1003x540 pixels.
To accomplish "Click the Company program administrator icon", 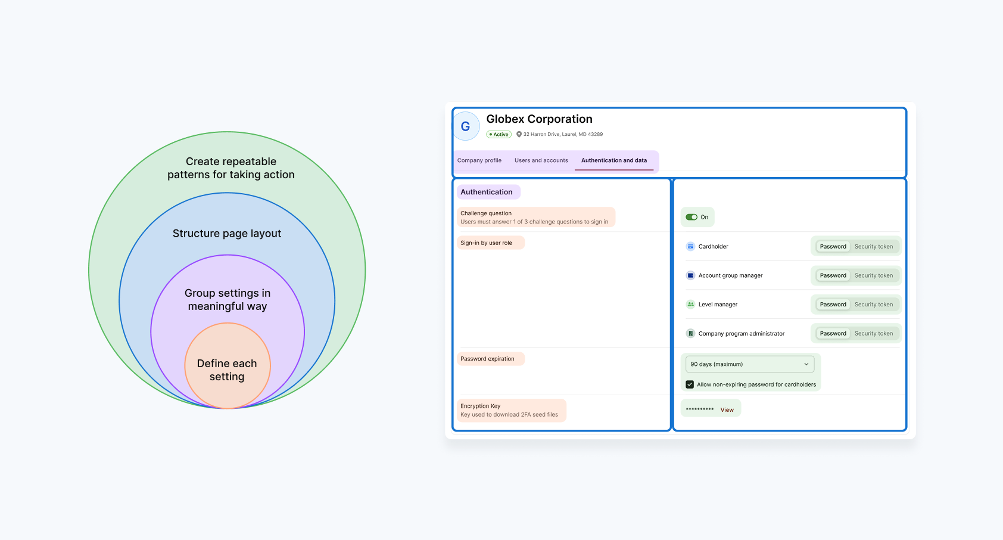I will click(690, 334).
